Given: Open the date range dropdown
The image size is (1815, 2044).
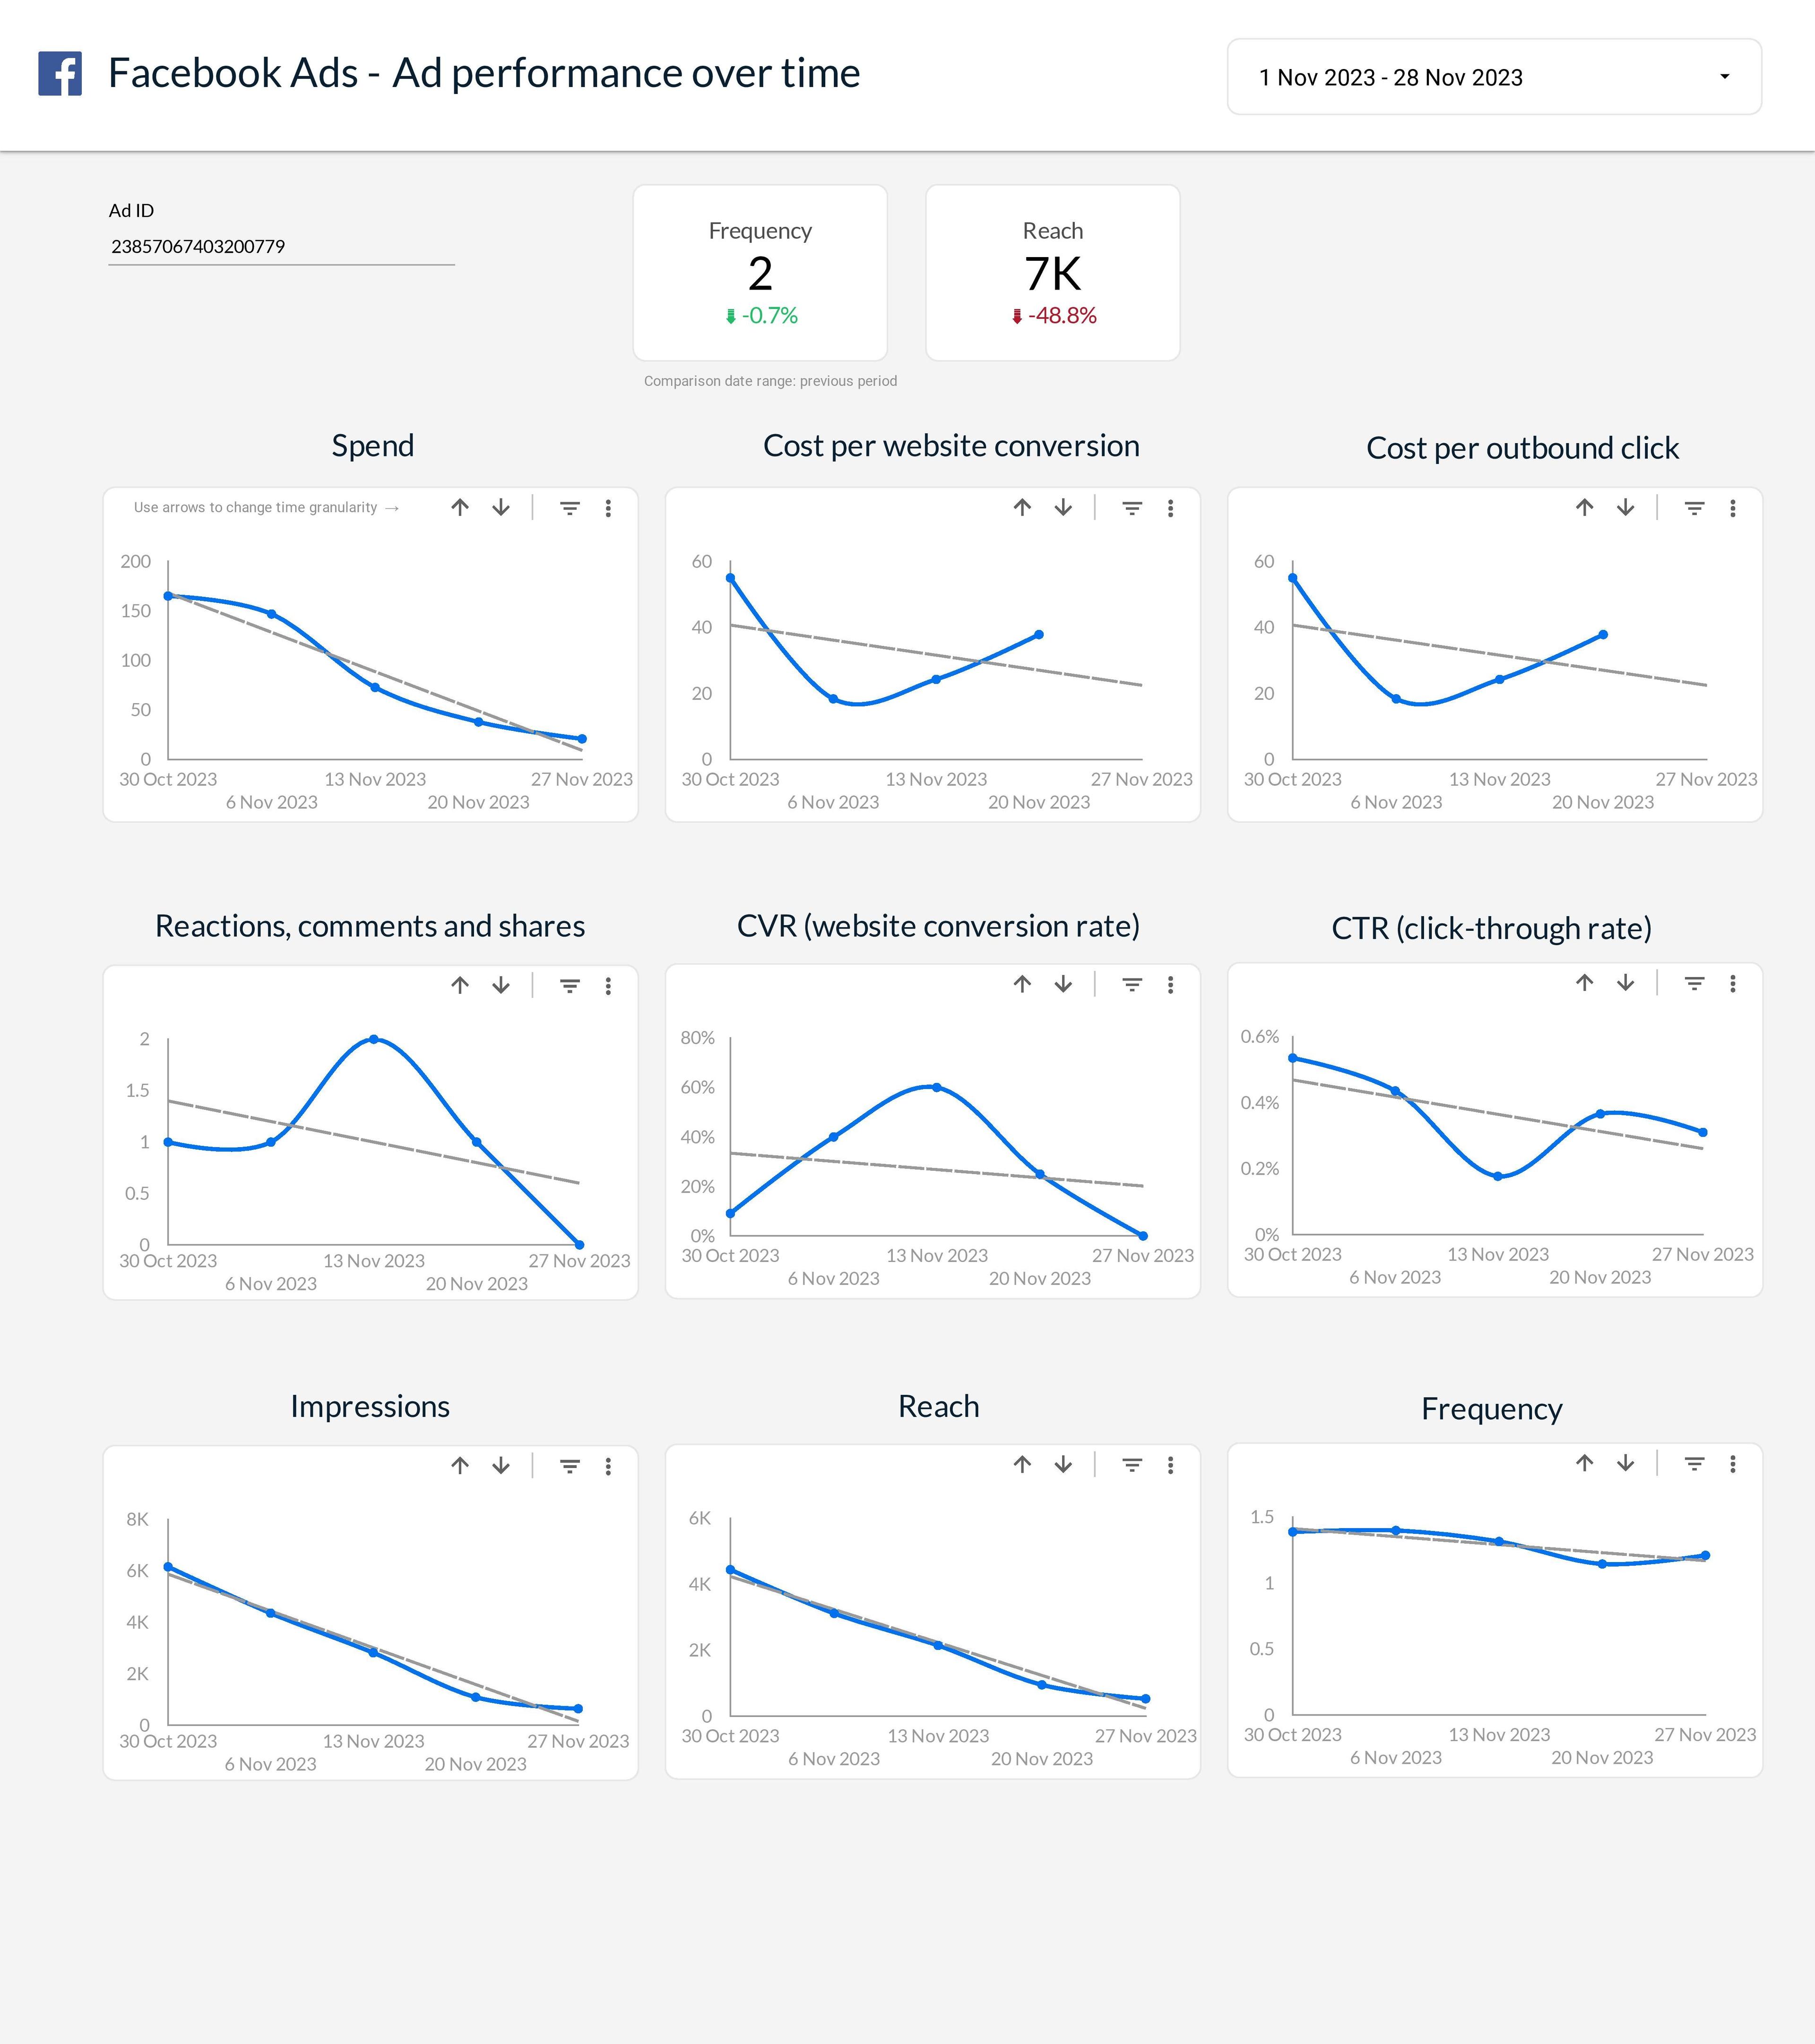Looking at the screenshot, I should [x=1493, y=77].
